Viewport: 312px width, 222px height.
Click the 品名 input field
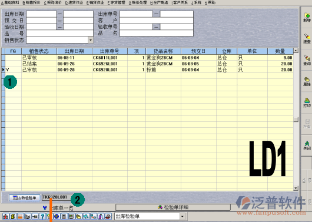click(x=157, y=33)
